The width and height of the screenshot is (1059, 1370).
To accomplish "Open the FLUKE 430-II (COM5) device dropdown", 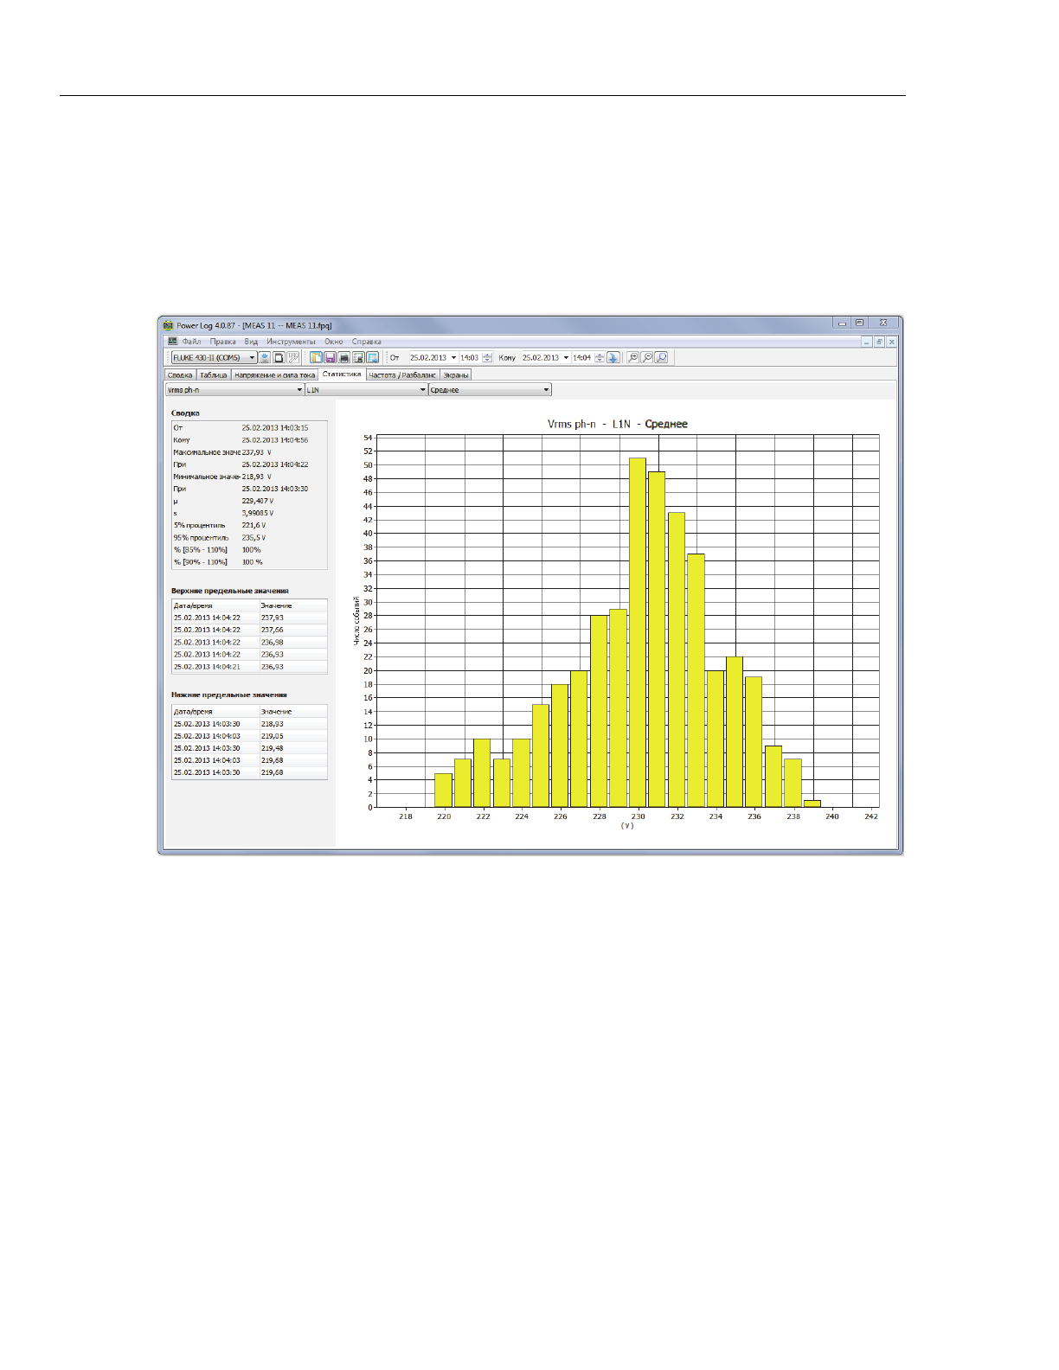I will click(252, 357).
